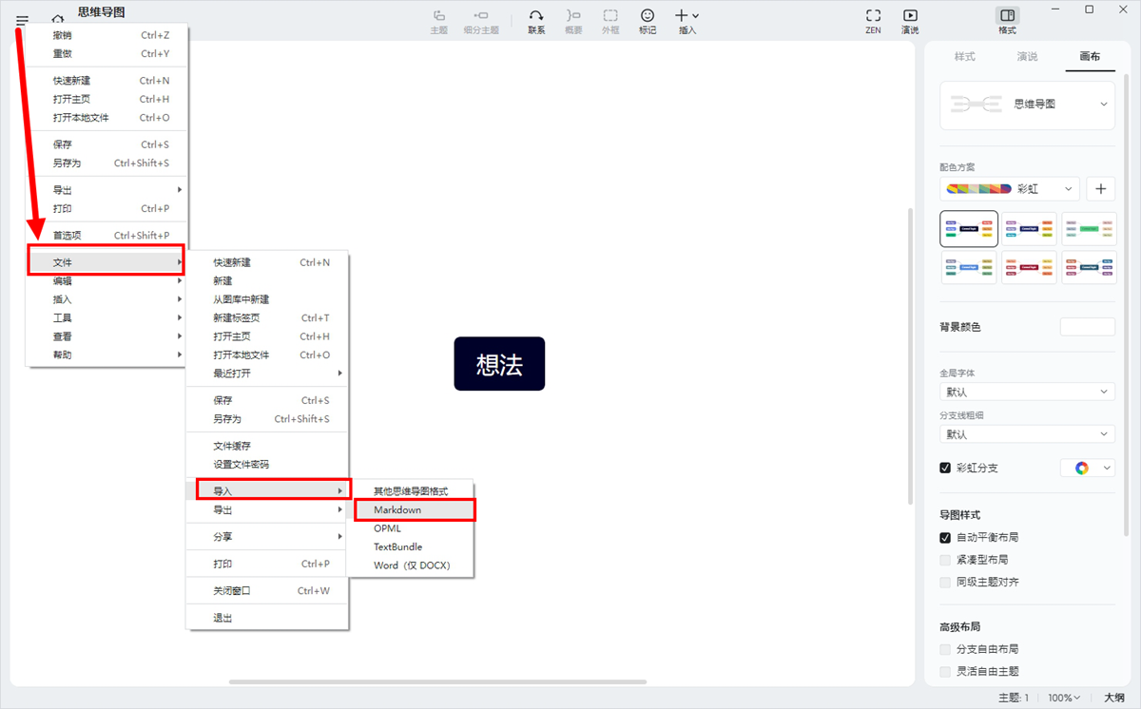Viewport: 1141px width, 709px height.
Task: Open the 彩虹 color scheme dropdown
Action: coord(1044,188)
